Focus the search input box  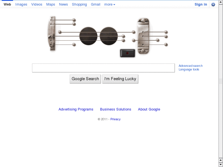(103, 68)
